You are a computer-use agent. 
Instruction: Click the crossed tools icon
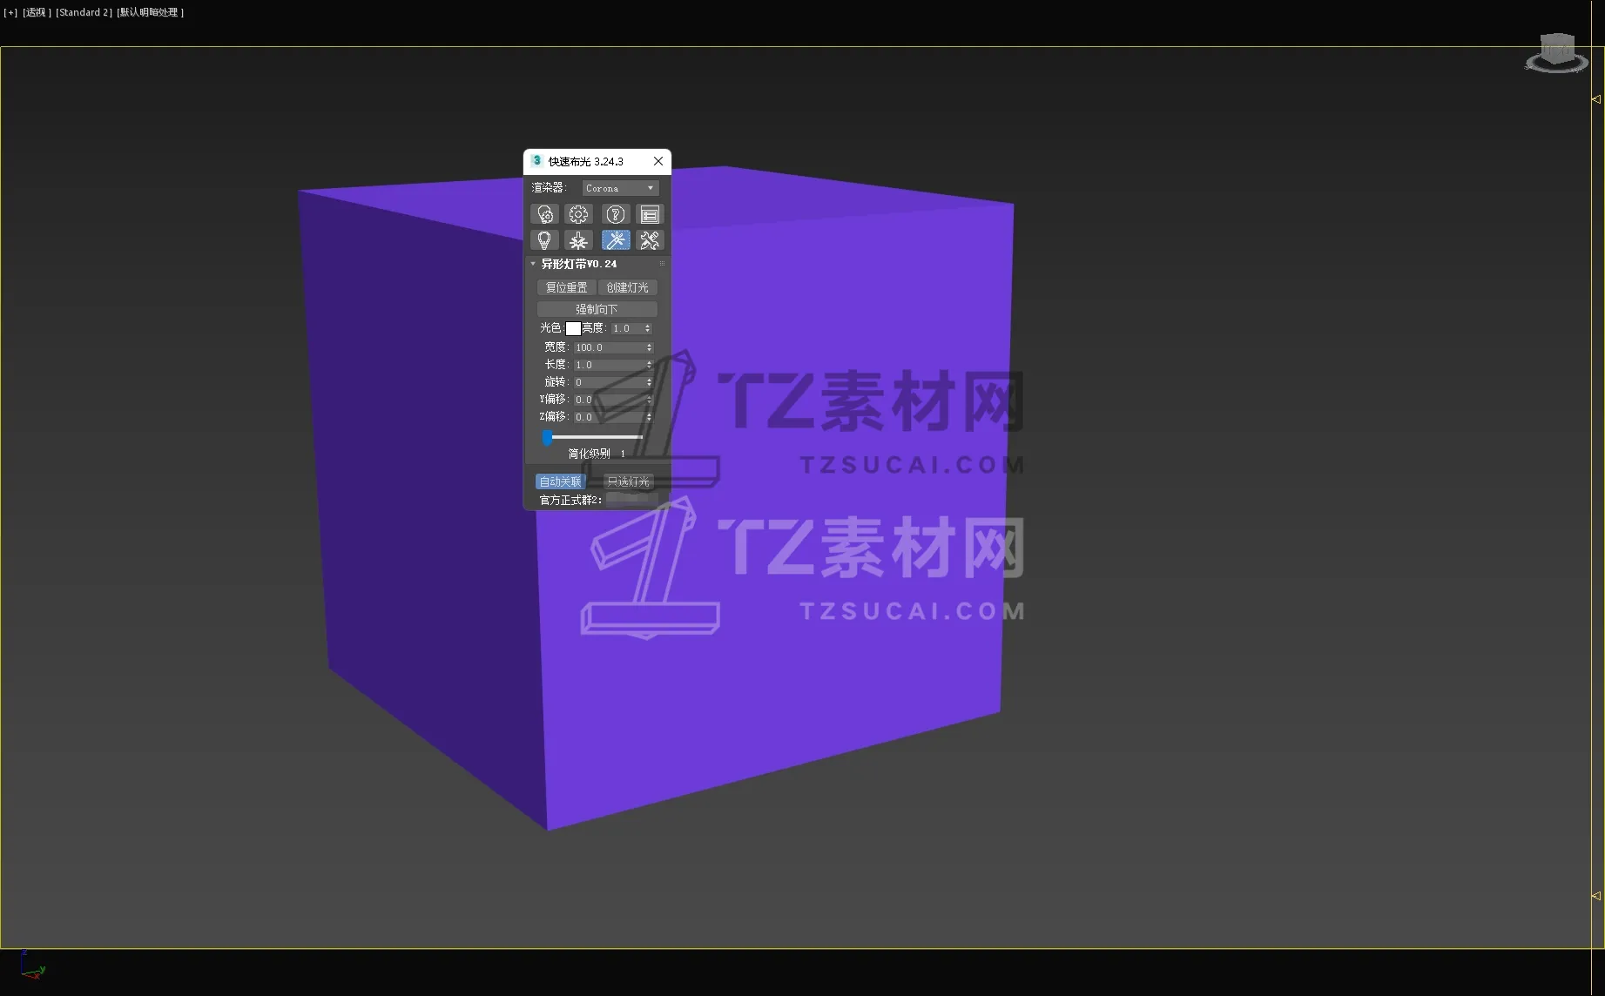[x=650, y=240]
